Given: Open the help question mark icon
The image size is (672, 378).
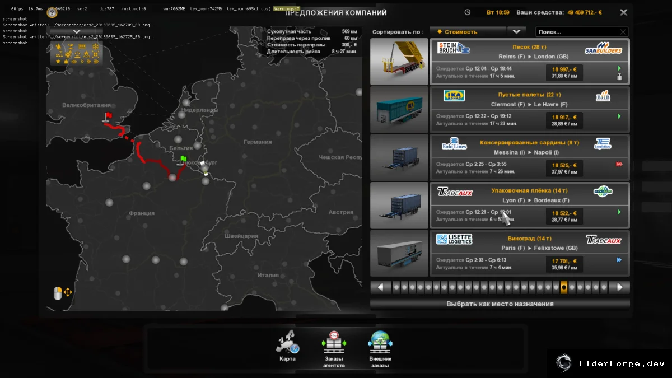Looking at the screenshot, I should pyautogui.click(x=52, y=13).
